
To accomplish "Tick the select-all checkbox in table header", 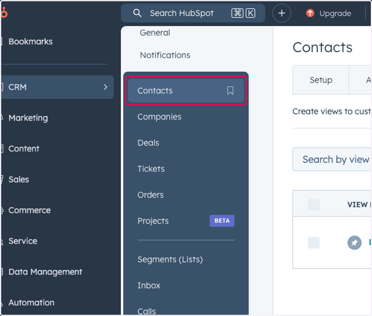I will click(313, 205).
